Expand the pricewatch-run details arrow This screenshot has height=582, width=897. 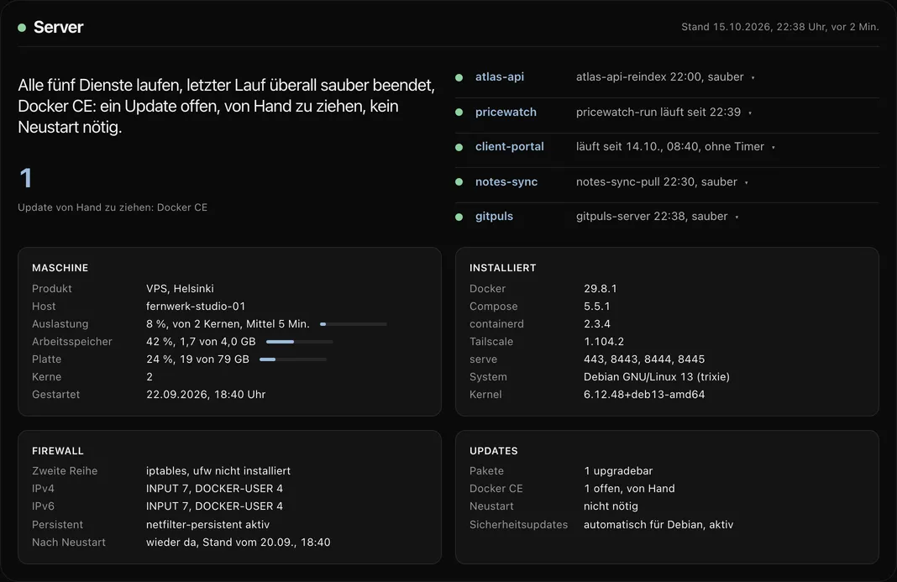(750, 113)
